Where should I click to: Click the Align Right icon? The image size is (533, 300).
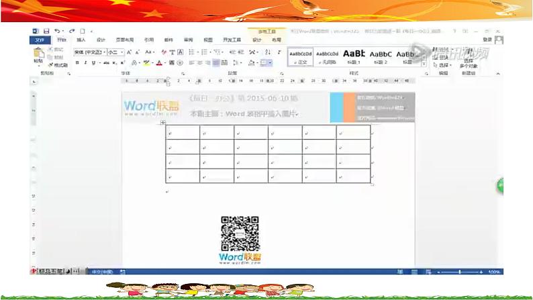tap(208, 63)
